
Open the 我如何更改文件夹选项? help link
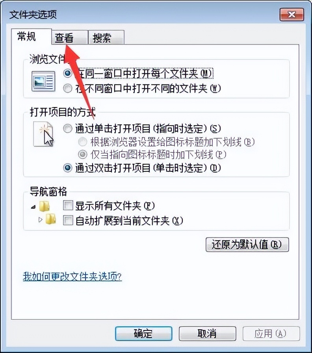click(72, 277)
